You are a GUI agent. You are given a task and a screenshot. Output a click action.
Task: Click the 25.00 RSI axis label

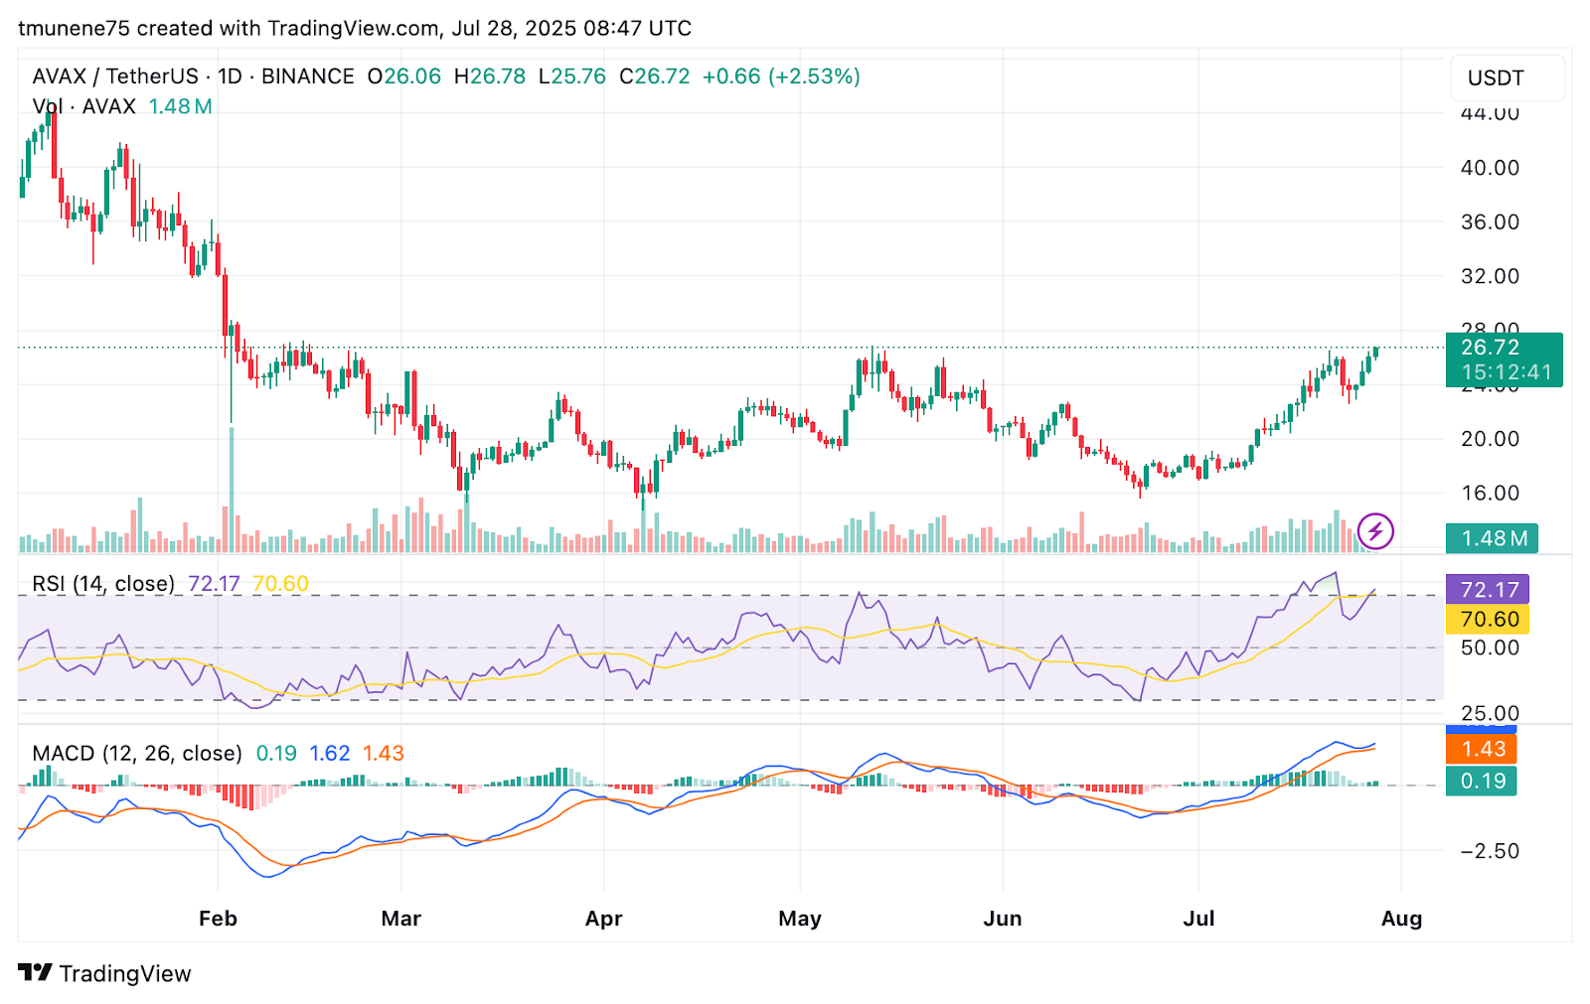(x=1490, y=713)
